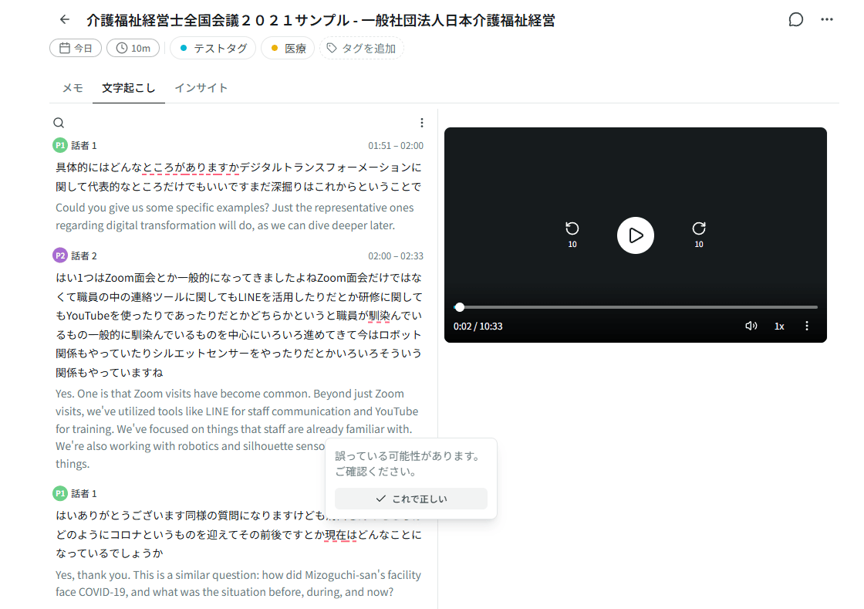Click English translation starting 'Yes. One is that Zoom'
This screenshot has height=609, width=864.
pos(237,429)
